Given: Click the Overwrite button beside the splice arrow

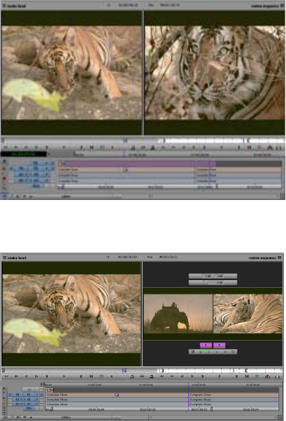Looking at the screenshot, I should (x=151, y=377).
